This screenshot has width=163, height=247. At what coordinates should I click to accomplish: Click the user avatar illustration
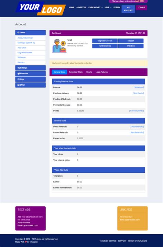pyautogui.click(x=59, y=46)
